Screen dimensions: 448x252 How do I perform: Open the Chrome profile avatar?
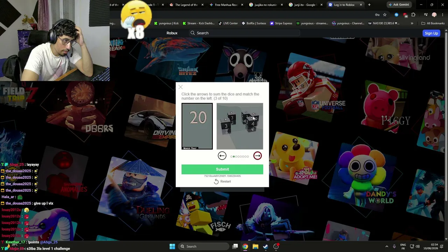pos(434,15)
